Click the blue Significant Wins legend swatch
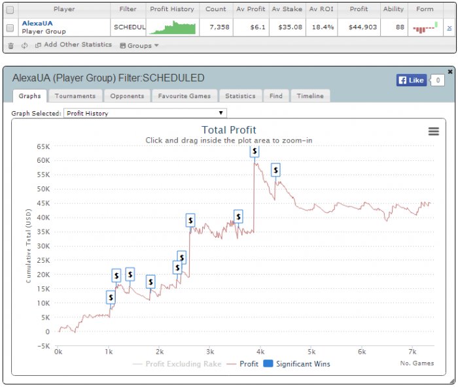The height and width of the screenshot is (387, 458). (268, 363)
